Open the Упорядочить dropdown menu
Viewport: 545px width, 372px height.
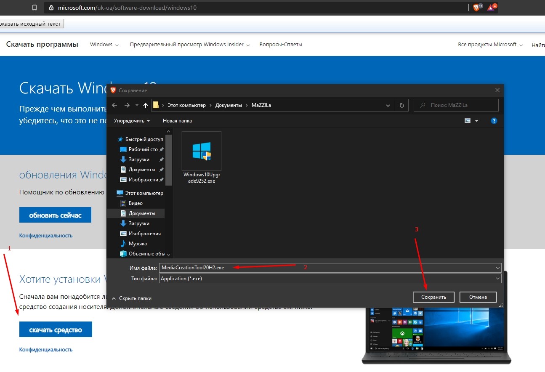(x=132, y=121)
